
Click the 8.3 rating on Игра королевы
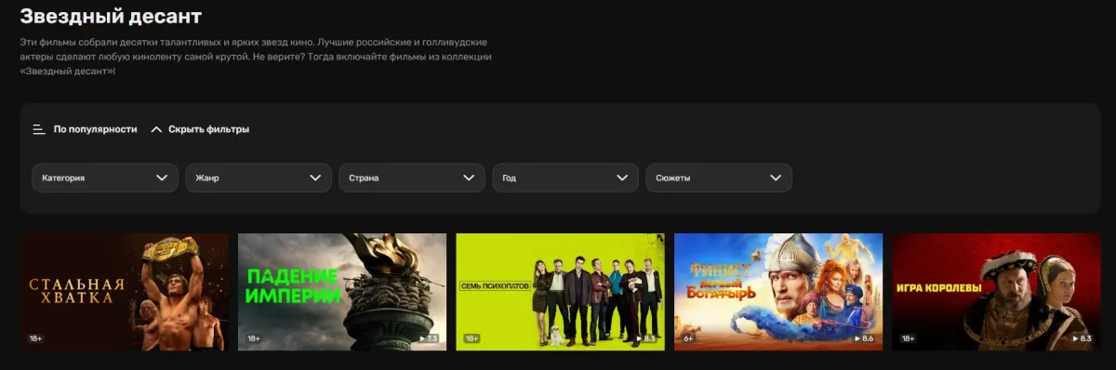coord(1081,338)
